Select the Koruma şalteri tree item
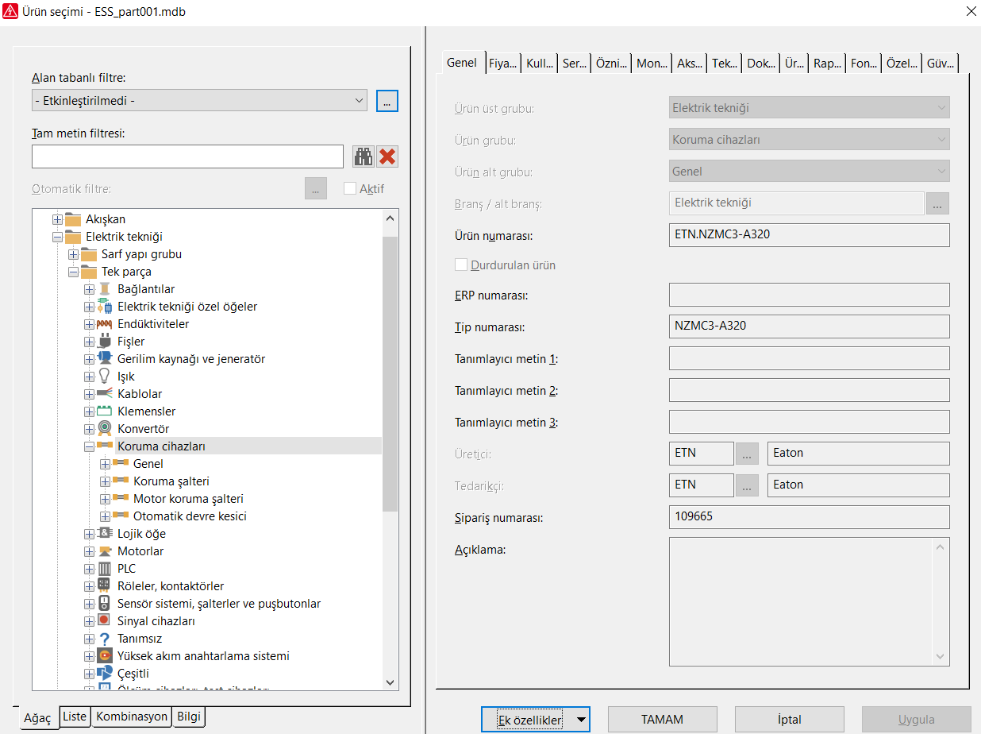The width and height of the screenshot is (981, 734). point(171,481)
